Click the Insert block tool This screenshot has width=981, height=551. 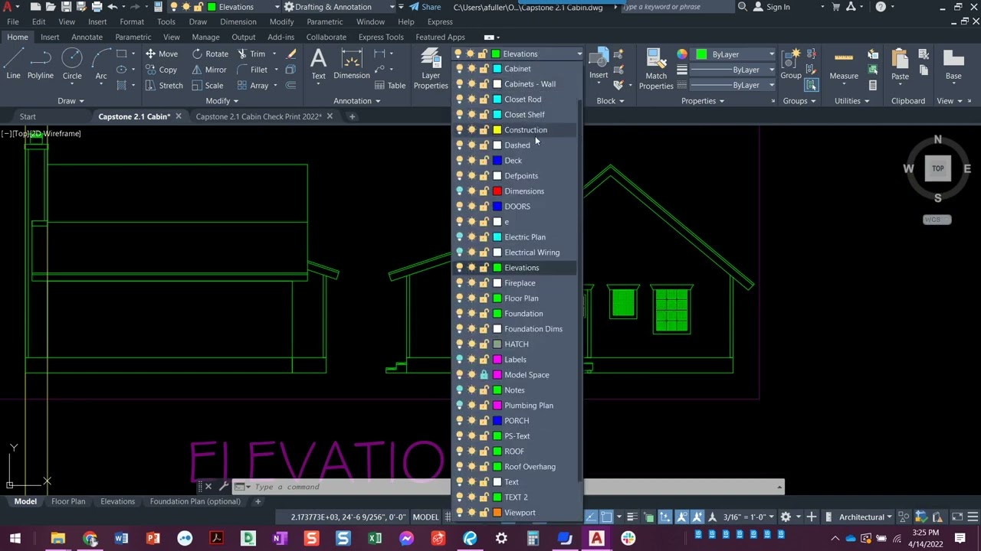pyautogui.click(x=599, y=64)
